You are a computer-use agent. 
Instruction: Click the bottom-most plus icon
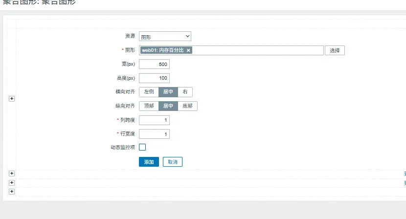point(12,192)
